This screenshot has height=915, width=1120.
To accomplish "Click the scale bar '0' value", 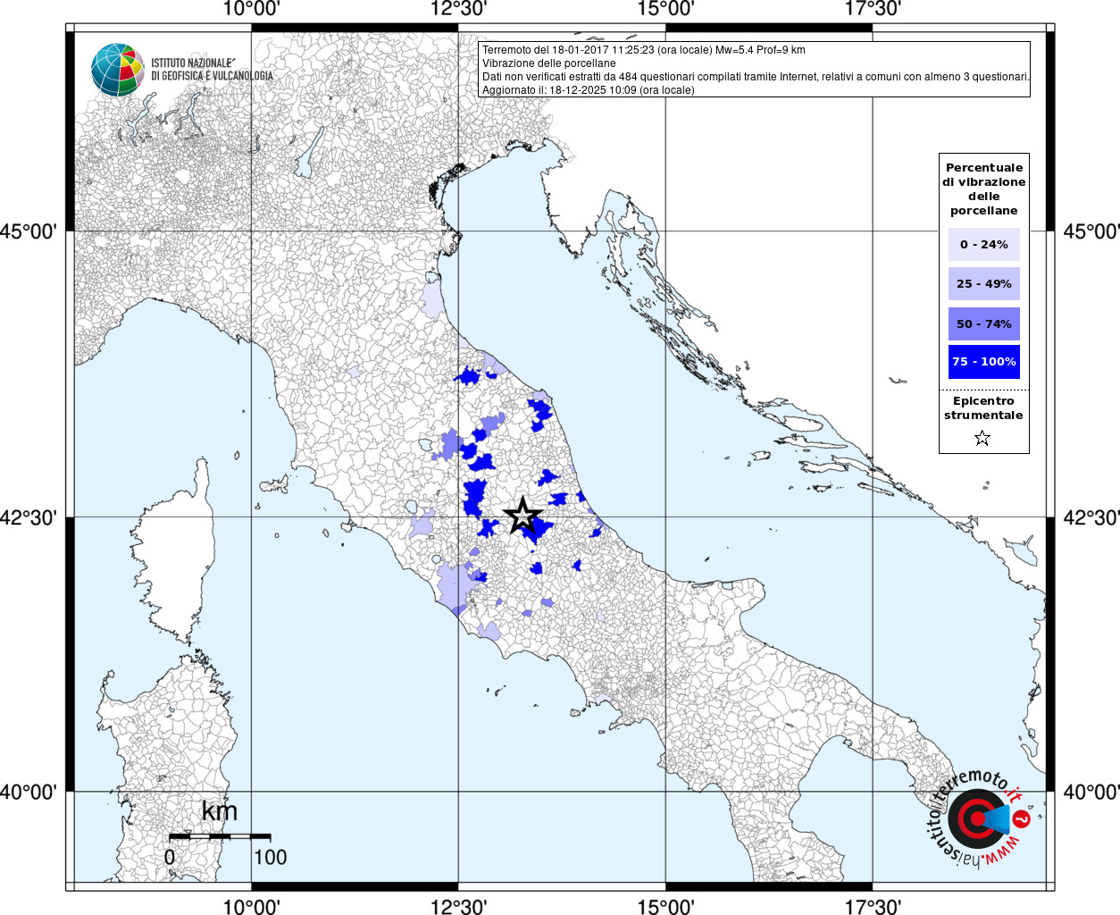I will 170,858.
